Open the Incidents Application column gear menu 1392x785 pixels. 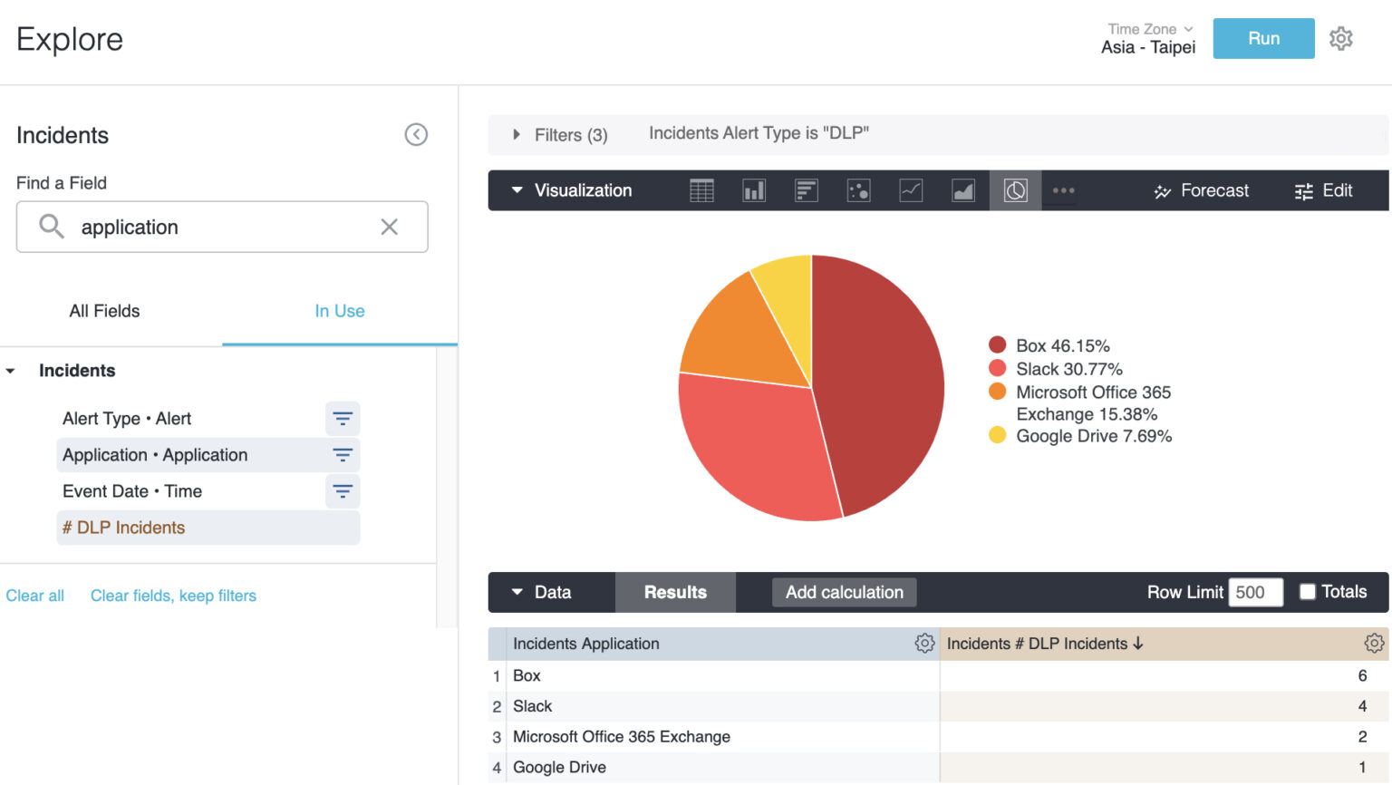tap(925, 643)
